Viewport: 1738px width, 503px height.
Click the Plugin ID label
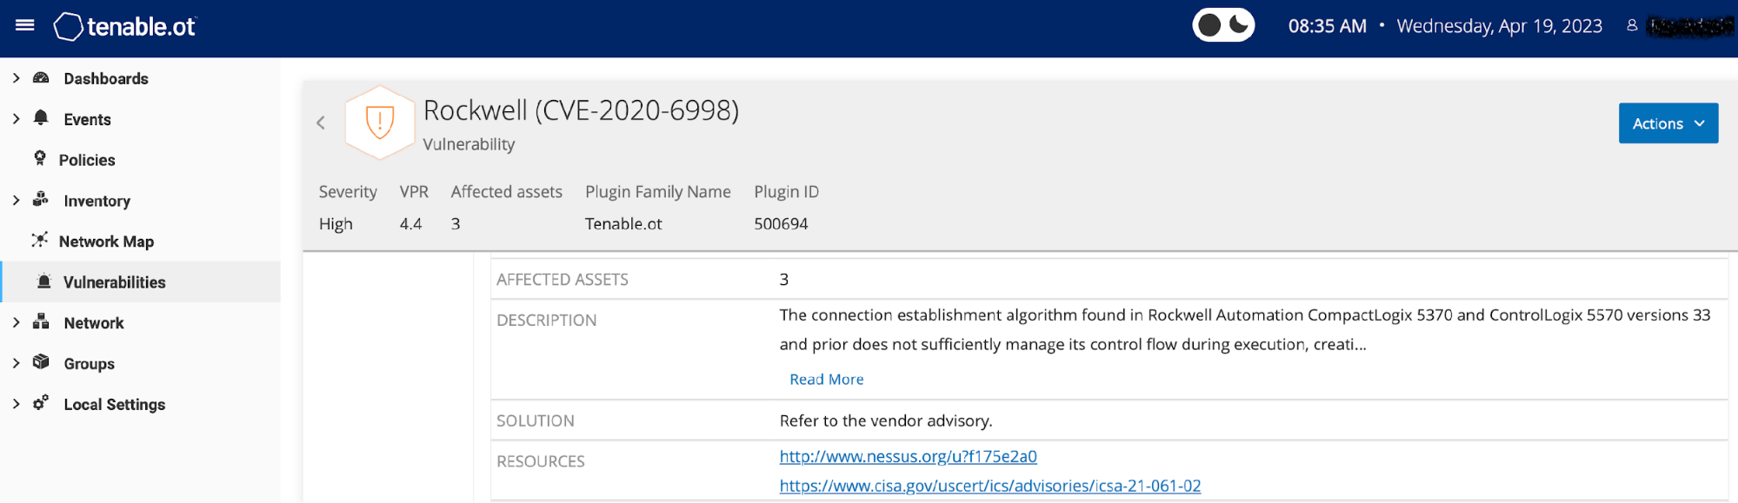click(x=786, y=192)
